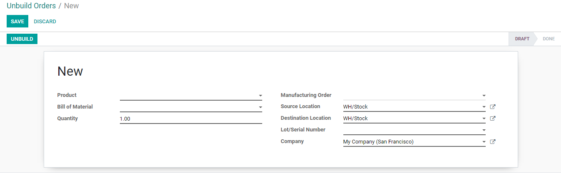The height and width of the screenshot is (173, 561).
Task: Click into the Product input field
Action: coord(188,96)
